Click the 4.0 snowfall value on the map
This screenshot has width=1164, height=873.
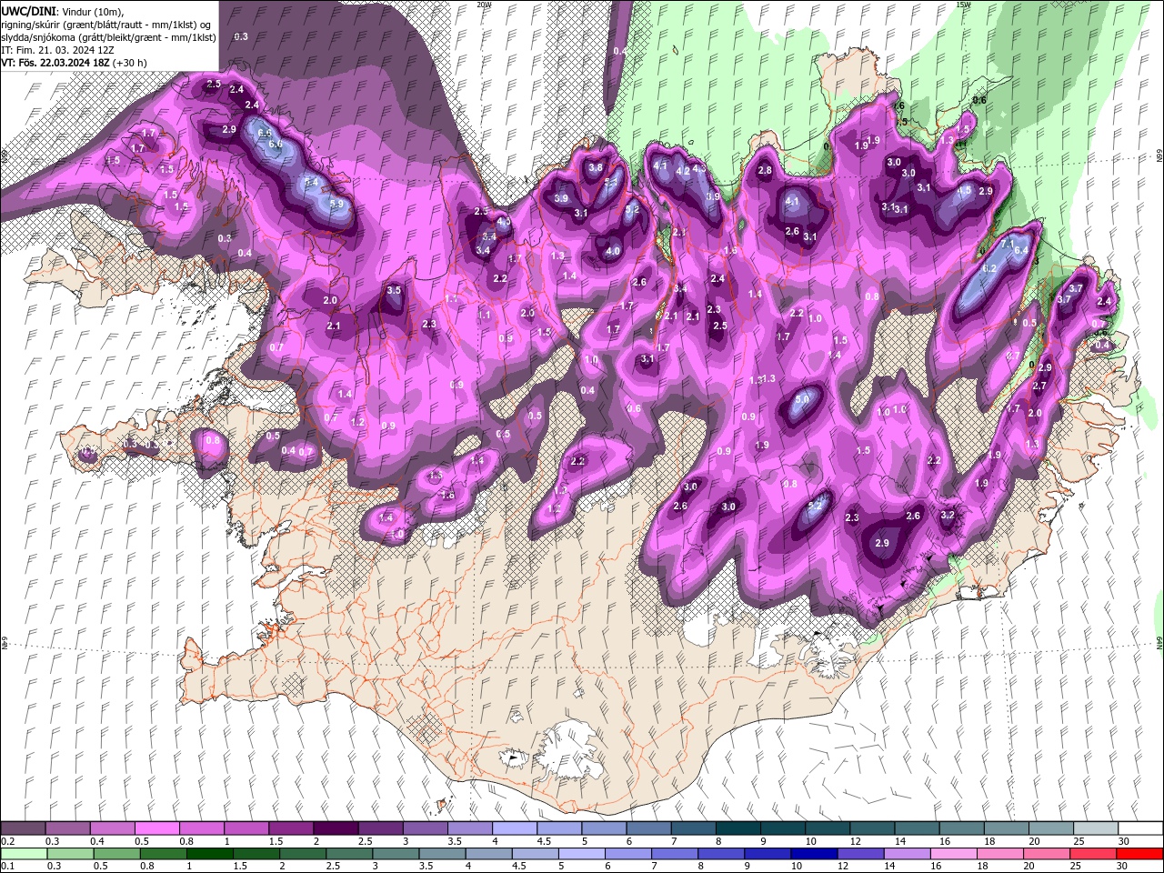click(613, 251)
